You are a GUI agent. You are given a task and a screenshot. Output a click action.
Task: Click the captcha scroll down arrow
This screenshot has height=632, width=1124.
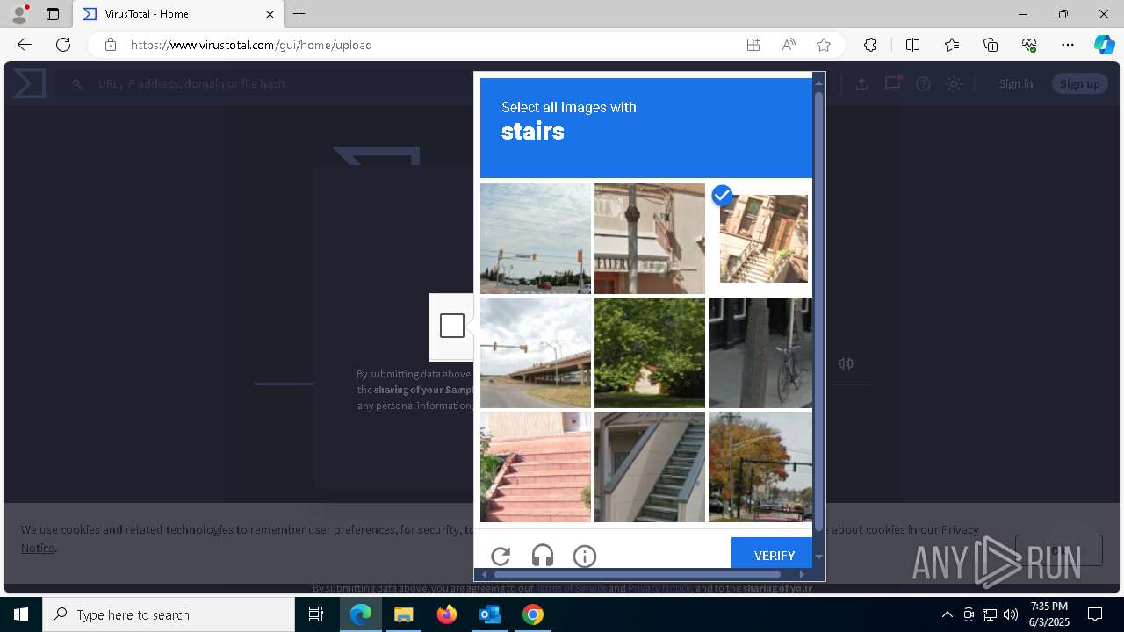point(819,557)
